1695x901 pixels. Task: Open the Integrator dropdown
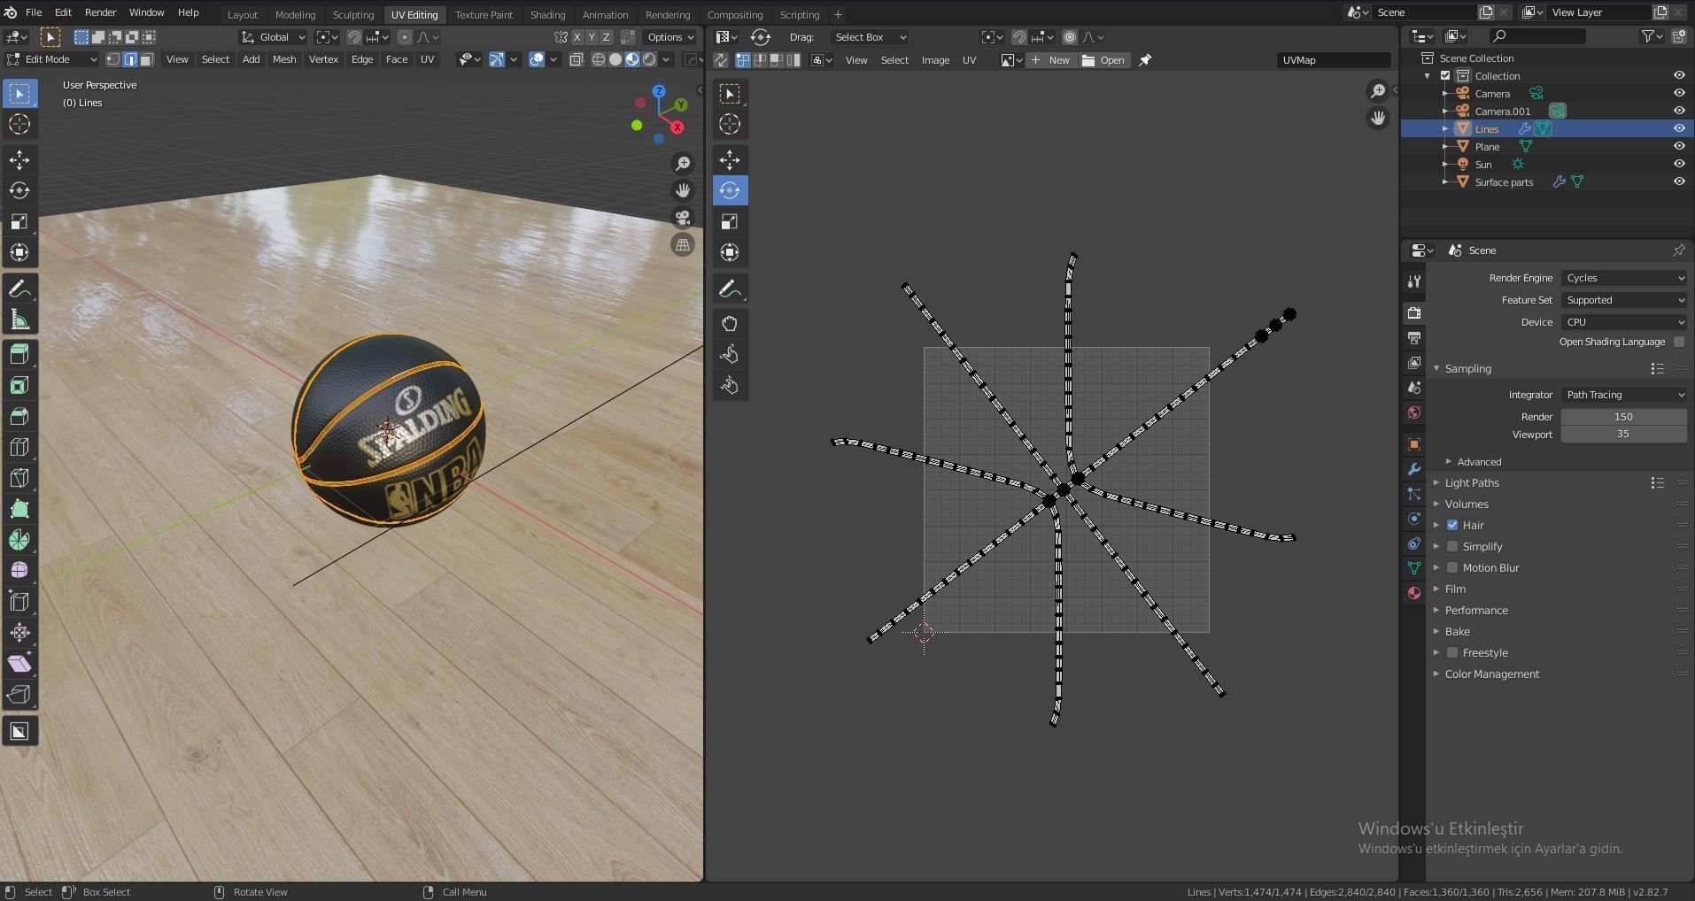tap(1623, 395)
